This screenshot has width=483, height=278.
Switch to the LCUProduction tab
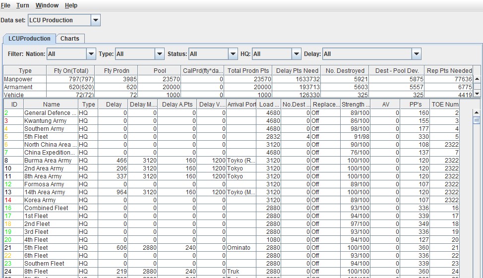[29, 39]
